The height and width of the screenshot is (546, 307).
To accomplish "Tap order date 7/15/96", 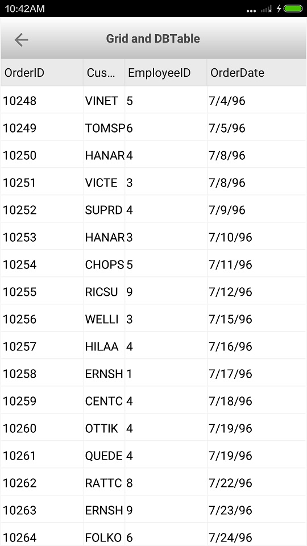I will point(256,319).
